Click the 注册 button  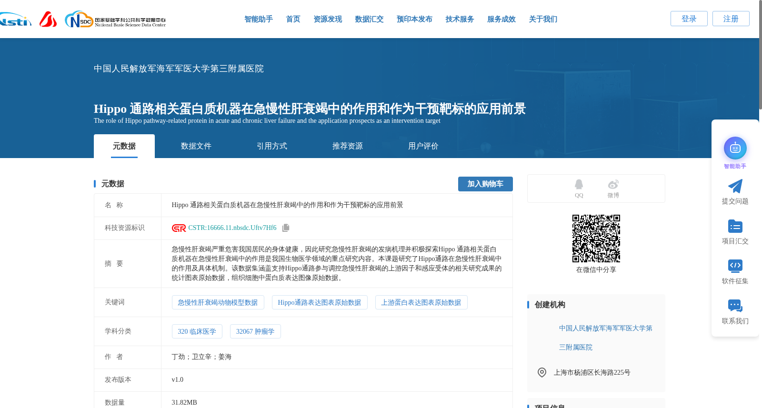pos(731,19)
